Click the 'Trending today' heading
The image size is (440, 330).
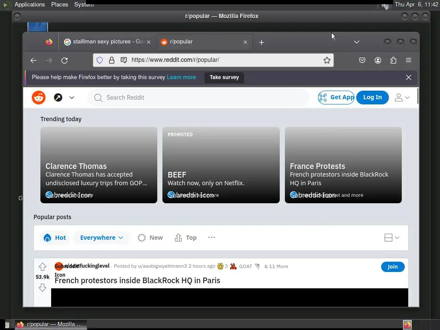click(x=61, y=119)
